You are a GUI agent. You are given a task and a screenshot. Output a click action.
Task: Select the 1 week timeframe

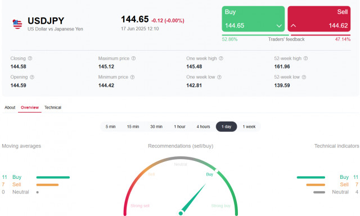tap(249, 127)
